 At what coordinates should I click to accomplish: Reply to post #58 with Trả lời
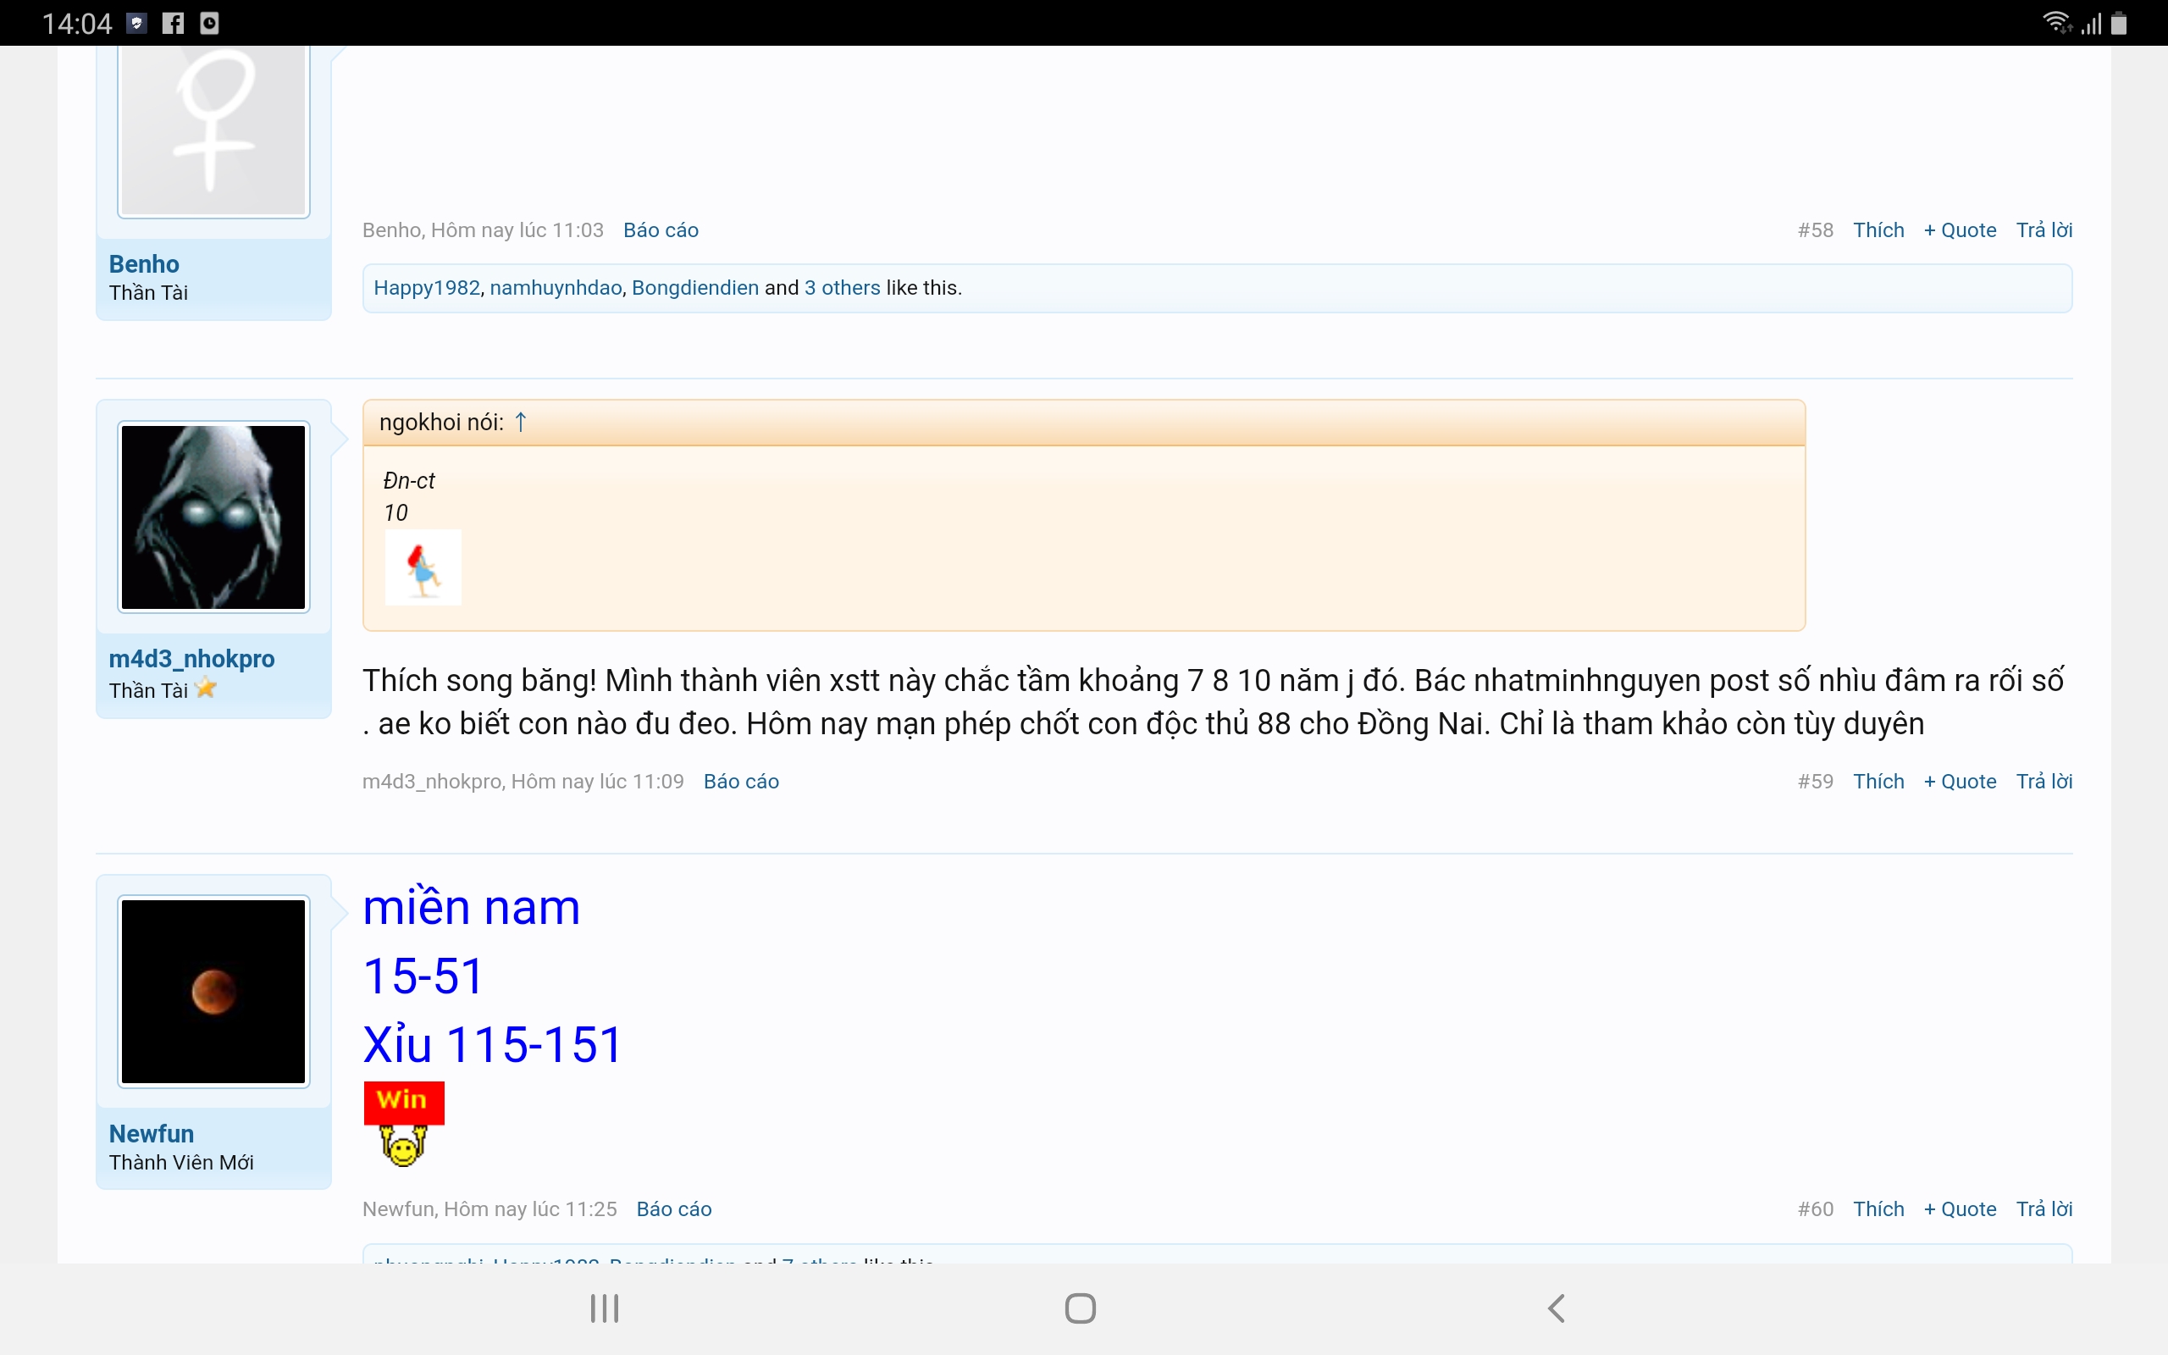click(x=2044, y=230)
